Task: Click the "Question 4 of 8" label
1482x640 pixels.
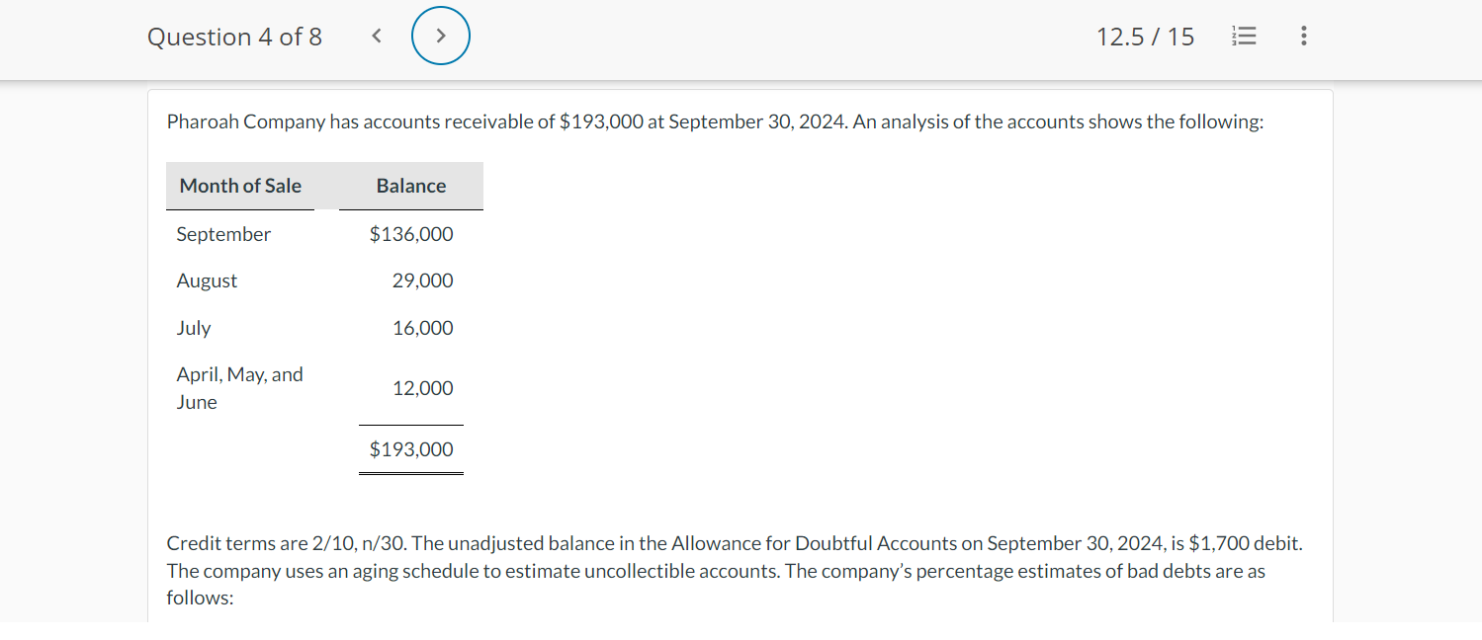Action: (234, 38)
